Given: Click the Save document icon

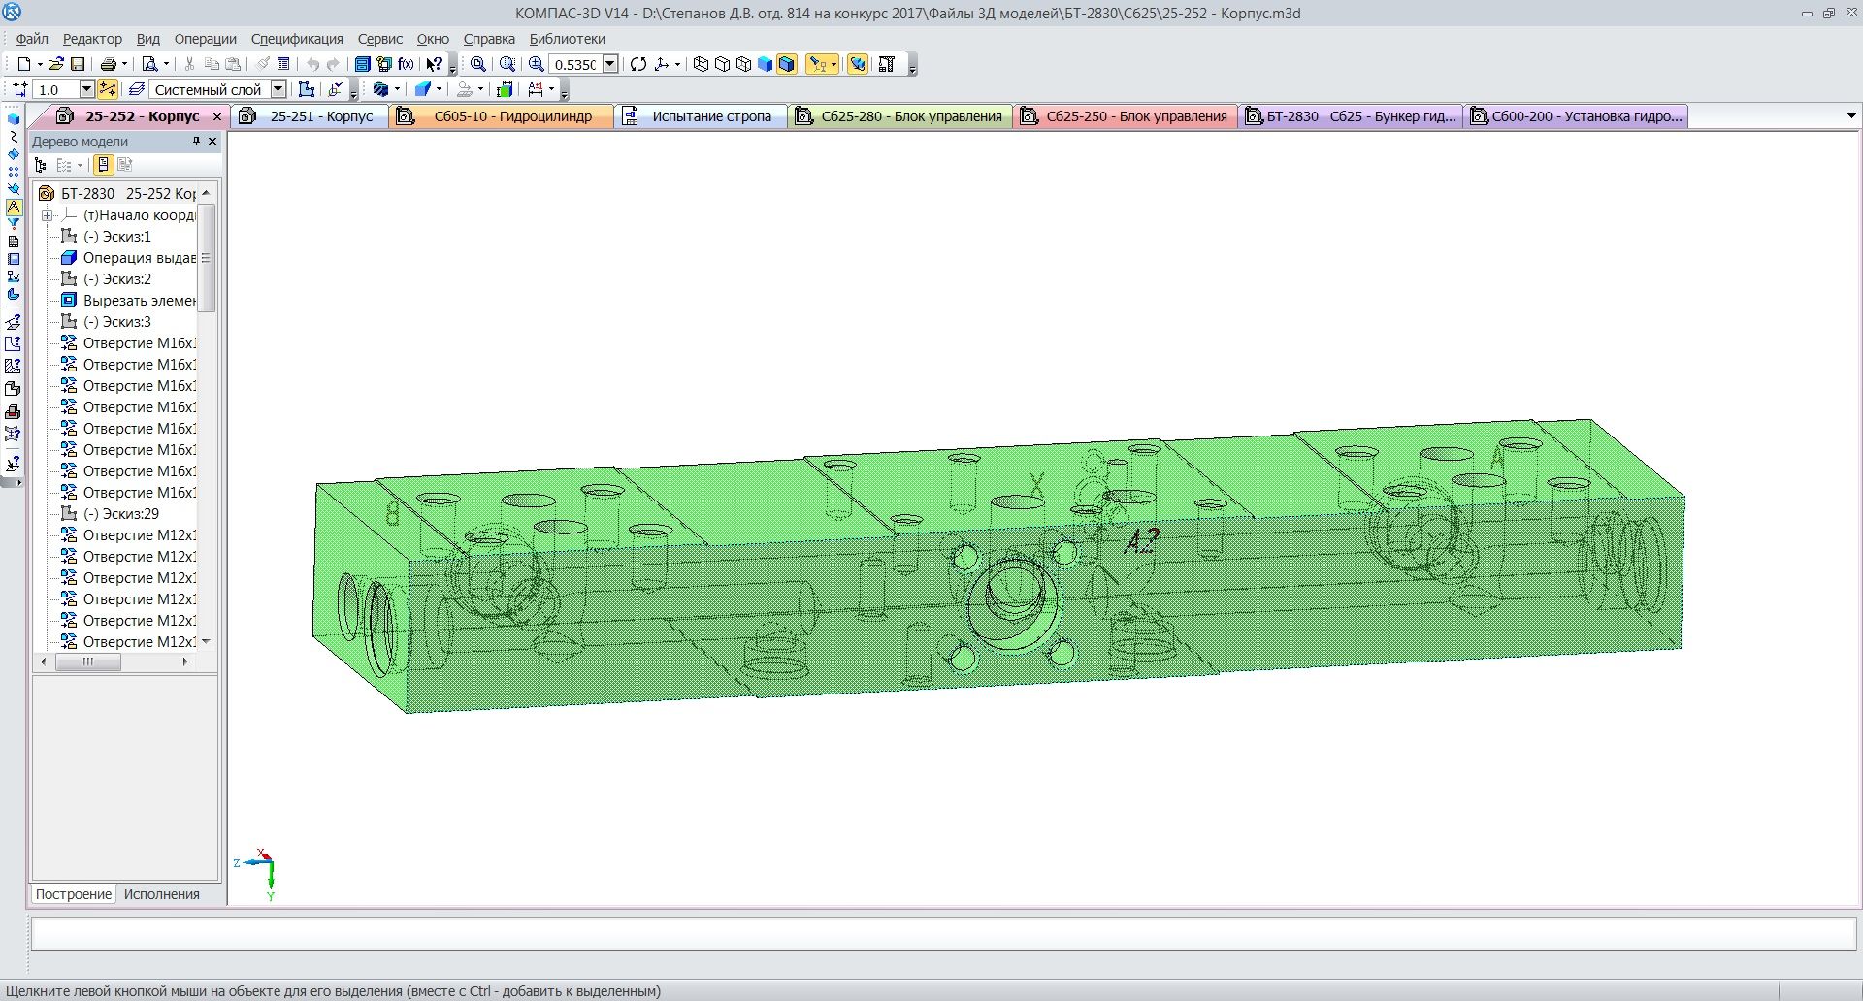Looking at the screenshot, I should coord(78,64).
